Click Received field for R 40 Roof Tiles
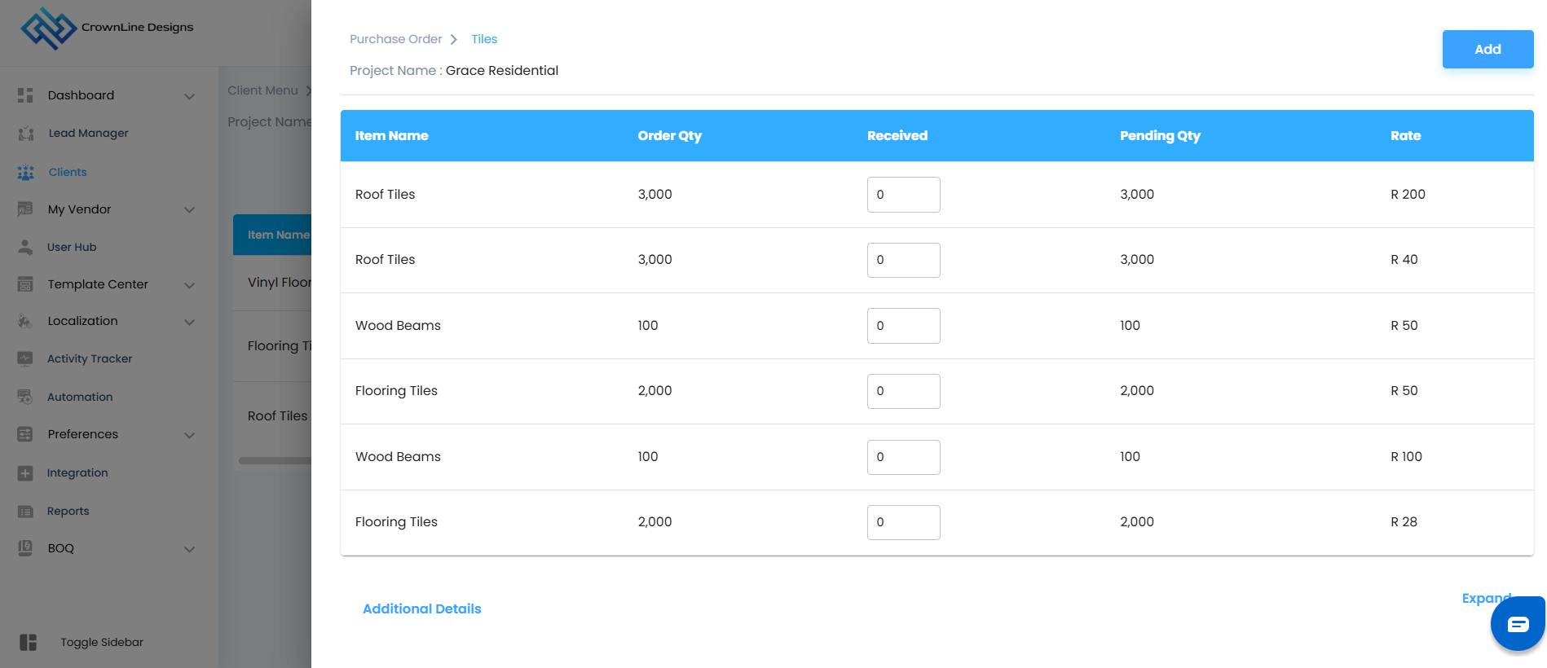The image size is (1547, 668). click(x=903, y=260)
